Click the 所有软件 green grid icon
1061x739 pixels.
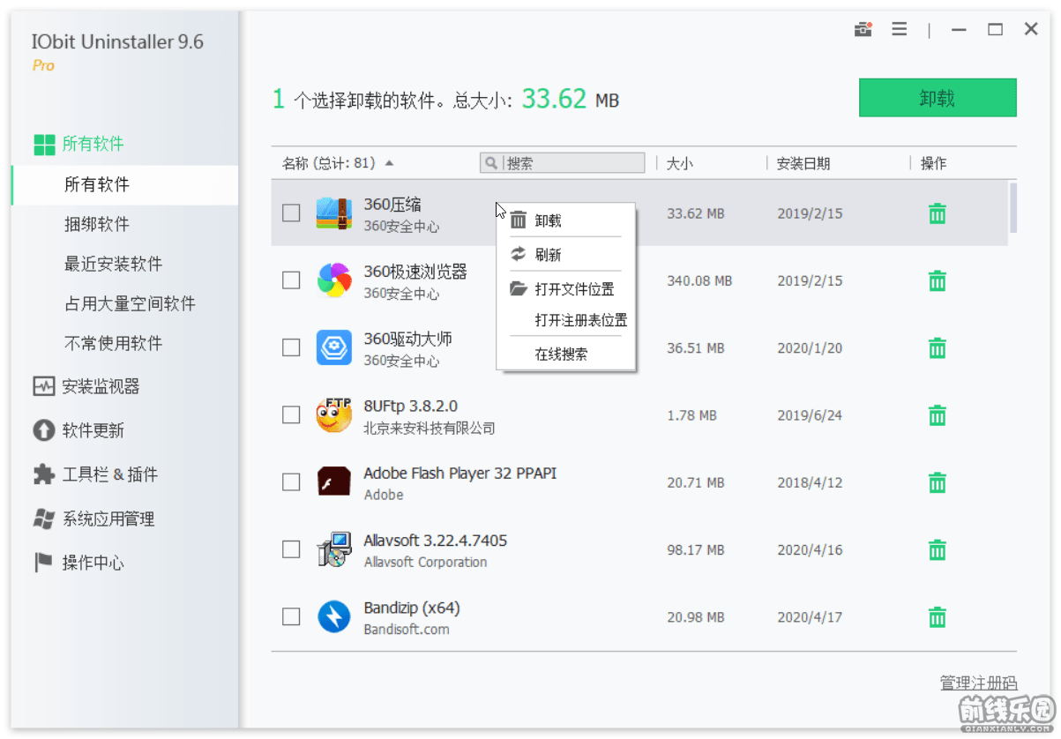tap(44, 145)
